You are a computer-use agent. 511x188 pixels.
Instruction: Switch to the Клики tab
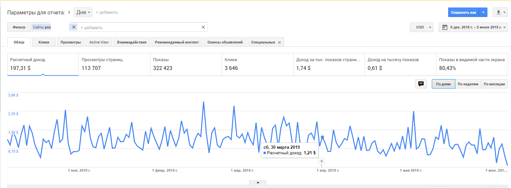[x=44, y=42]
